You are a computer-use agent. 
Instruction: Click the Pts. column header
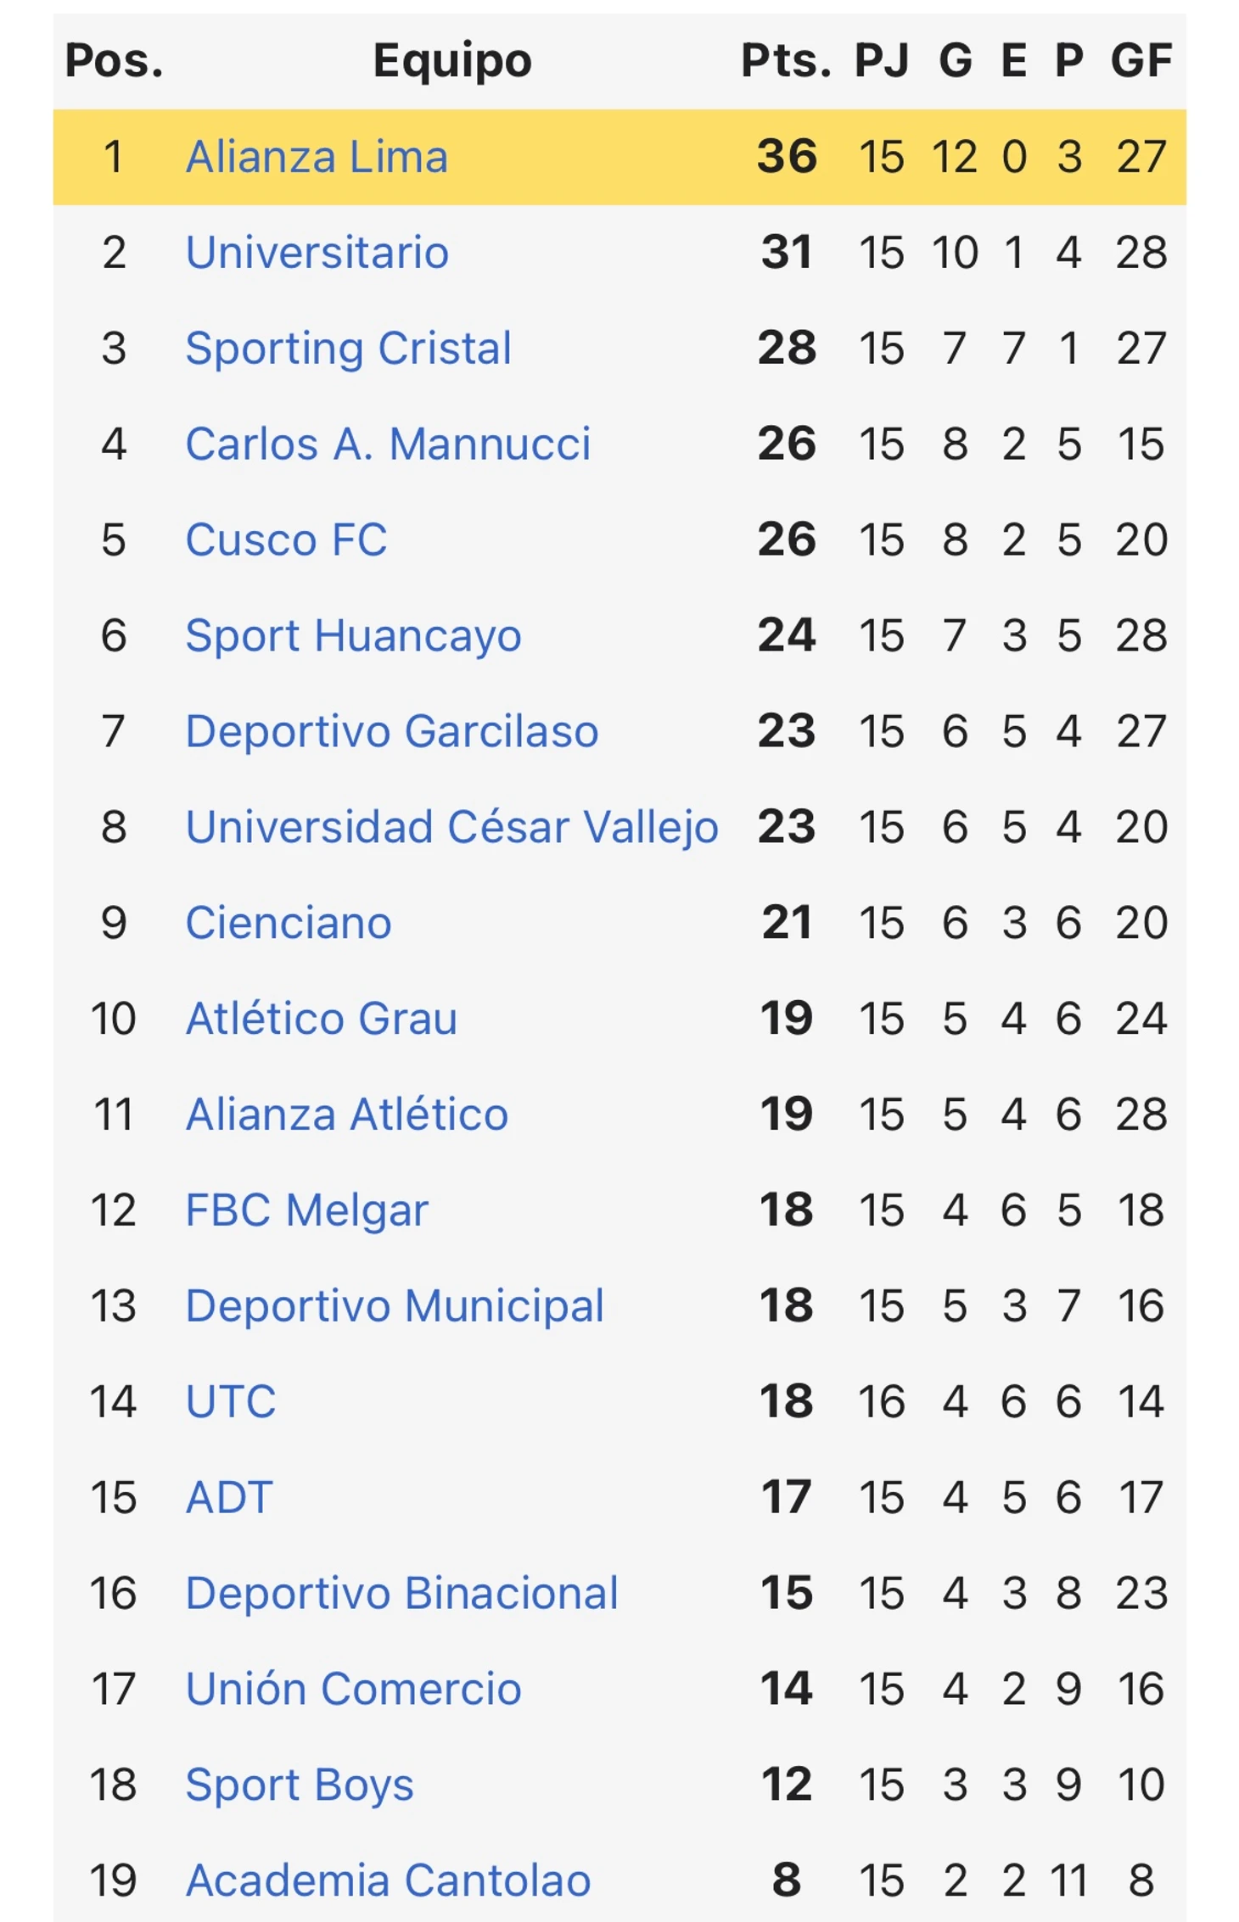pos(786,61)
